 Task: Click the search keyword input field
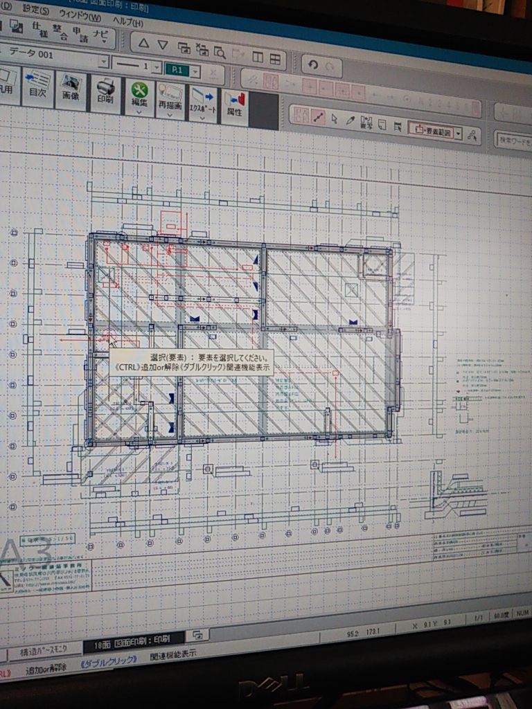click(x=513, y=140)
